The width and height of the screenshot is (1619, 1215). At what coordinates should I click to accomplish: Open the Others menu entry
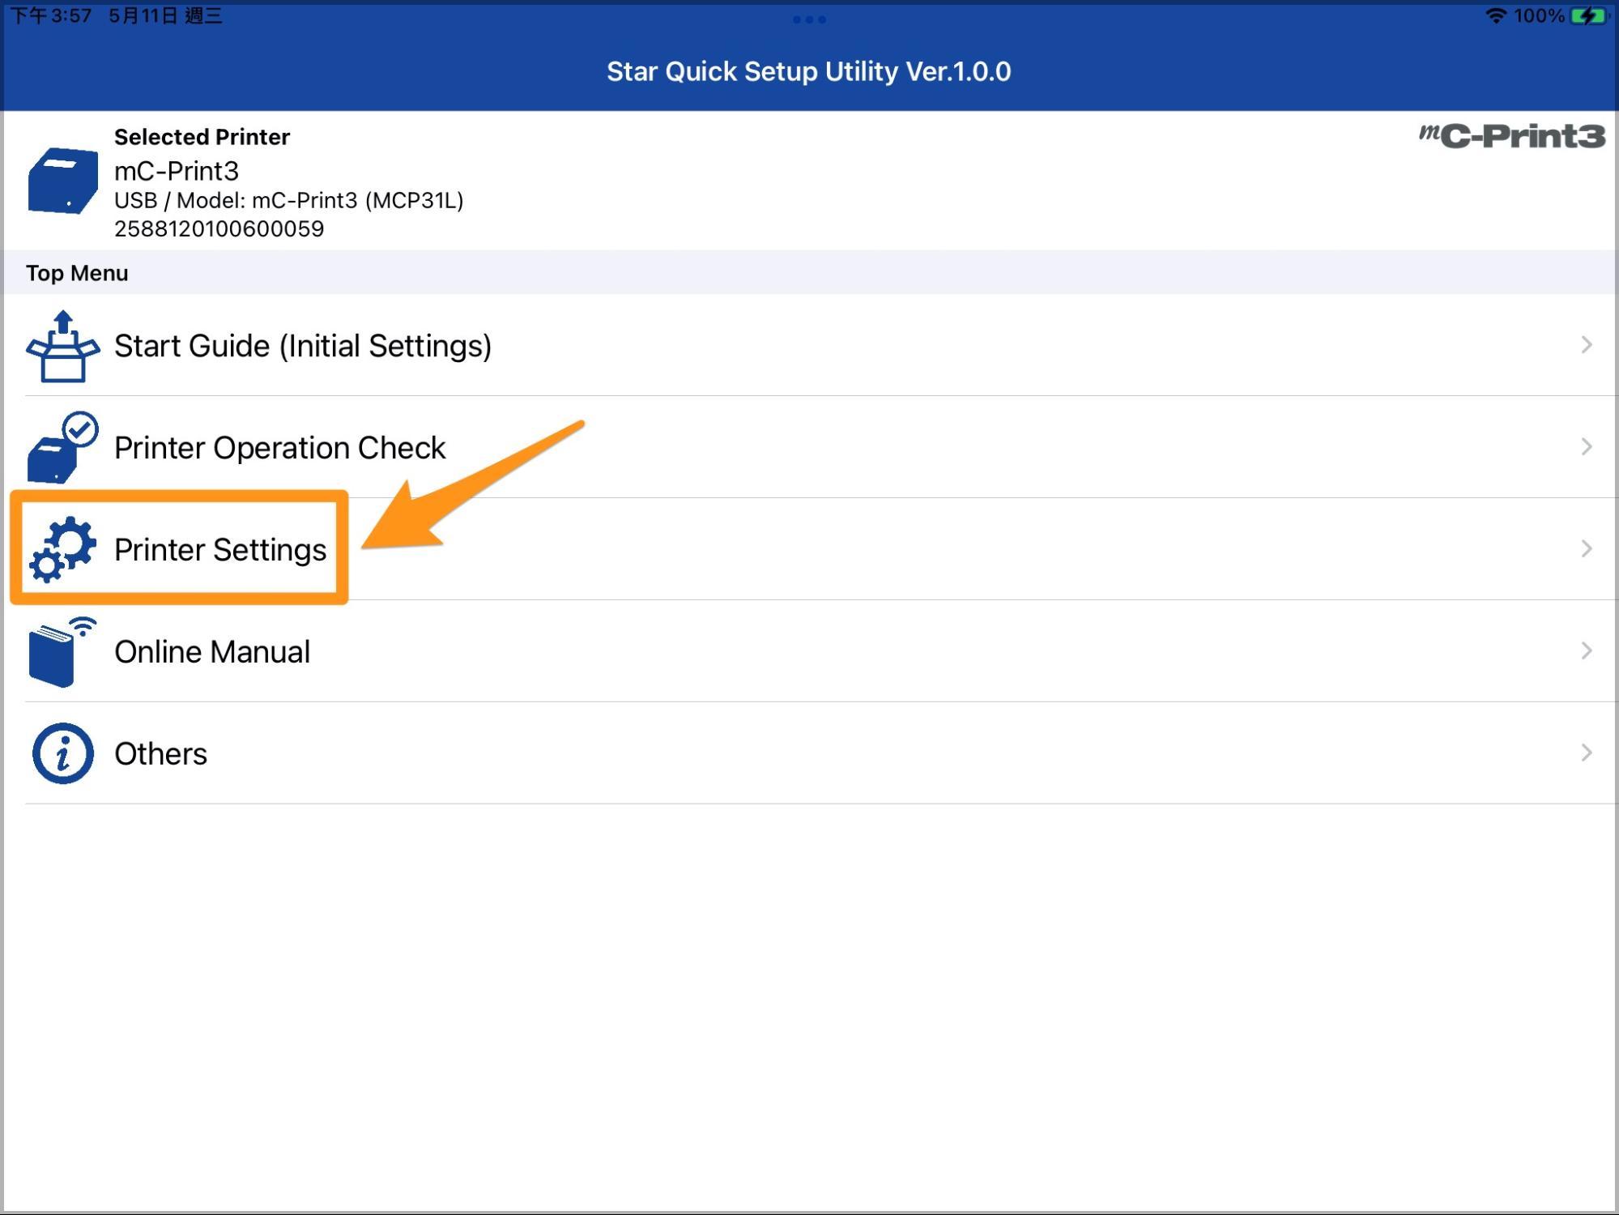tap(160, 754)
